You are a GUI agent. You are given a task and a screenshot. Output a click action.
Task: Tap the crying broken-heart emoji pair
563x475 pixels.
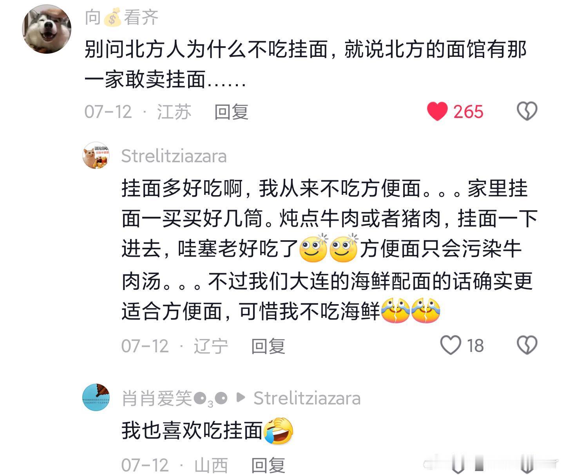tap(411, 311)
